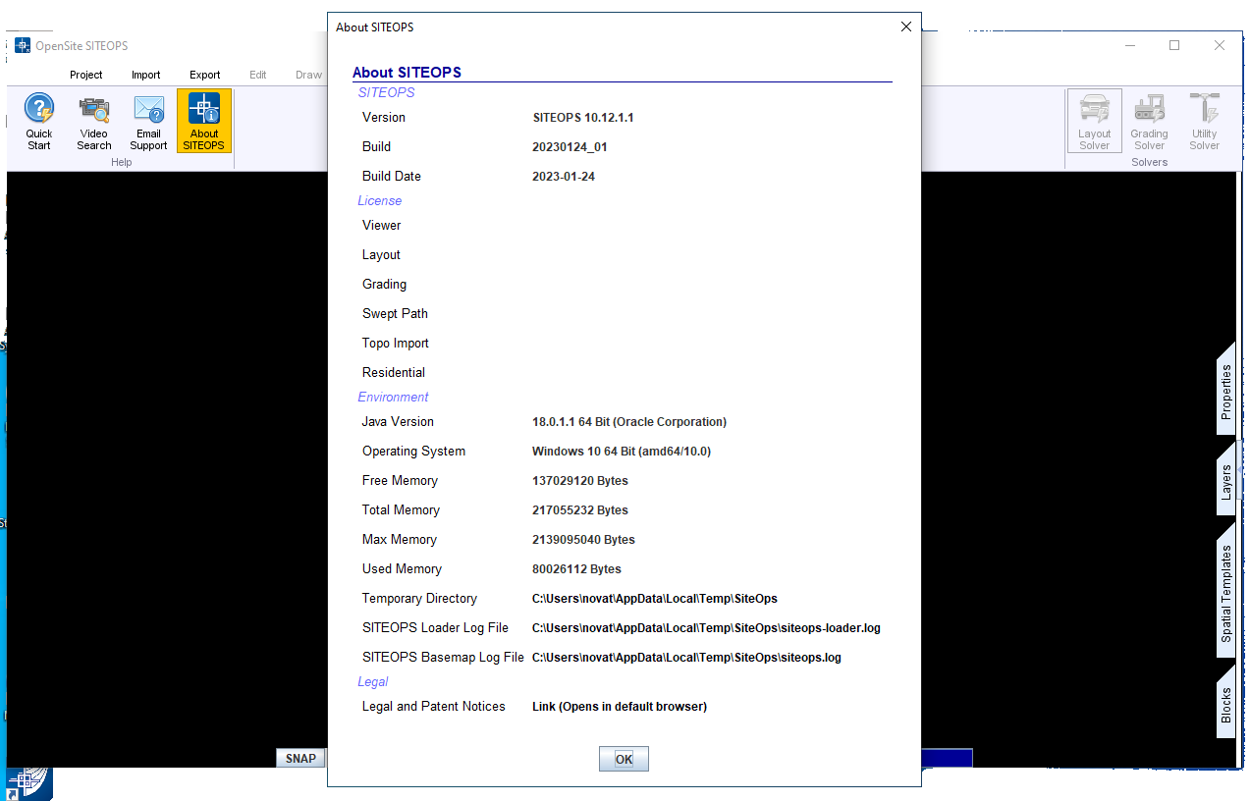Click the Free Memory value 137029120 Bytes
The height and width of the screenshot is (801, 1250).
click(579, 480)
